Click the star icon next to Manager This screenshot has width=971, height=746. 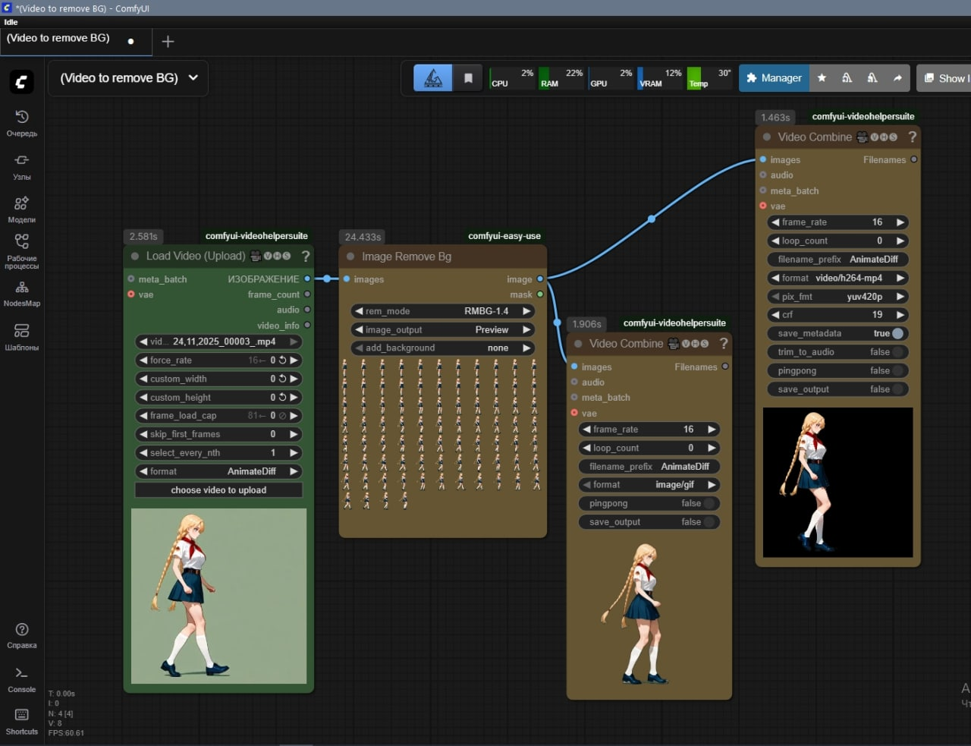point(822,78)
